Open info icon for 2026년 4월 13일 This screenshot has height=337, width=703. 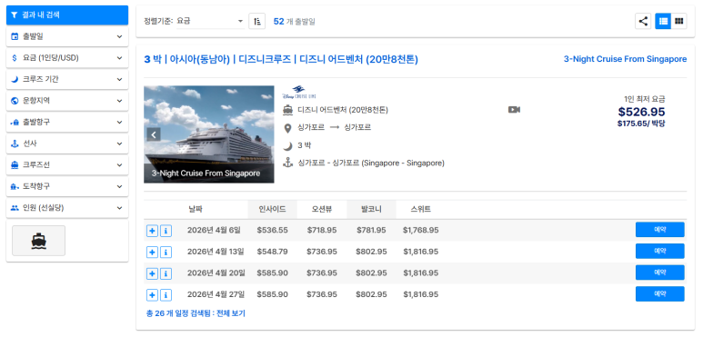[x=166, y=252]
